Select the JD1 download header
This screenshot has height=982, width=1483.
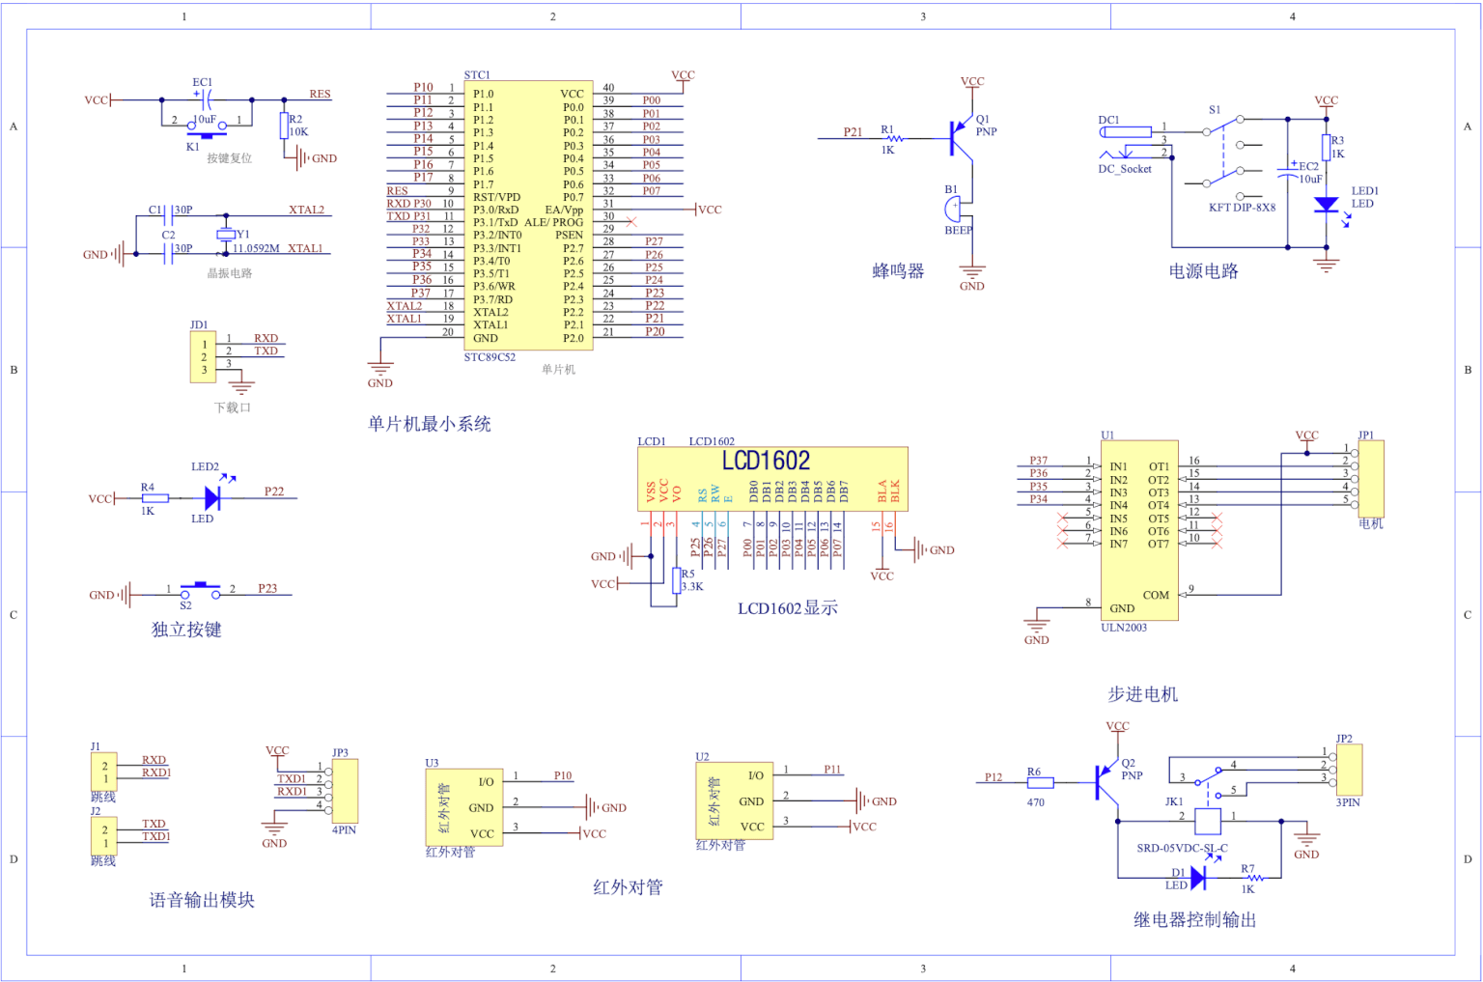[x=203, y=357]
